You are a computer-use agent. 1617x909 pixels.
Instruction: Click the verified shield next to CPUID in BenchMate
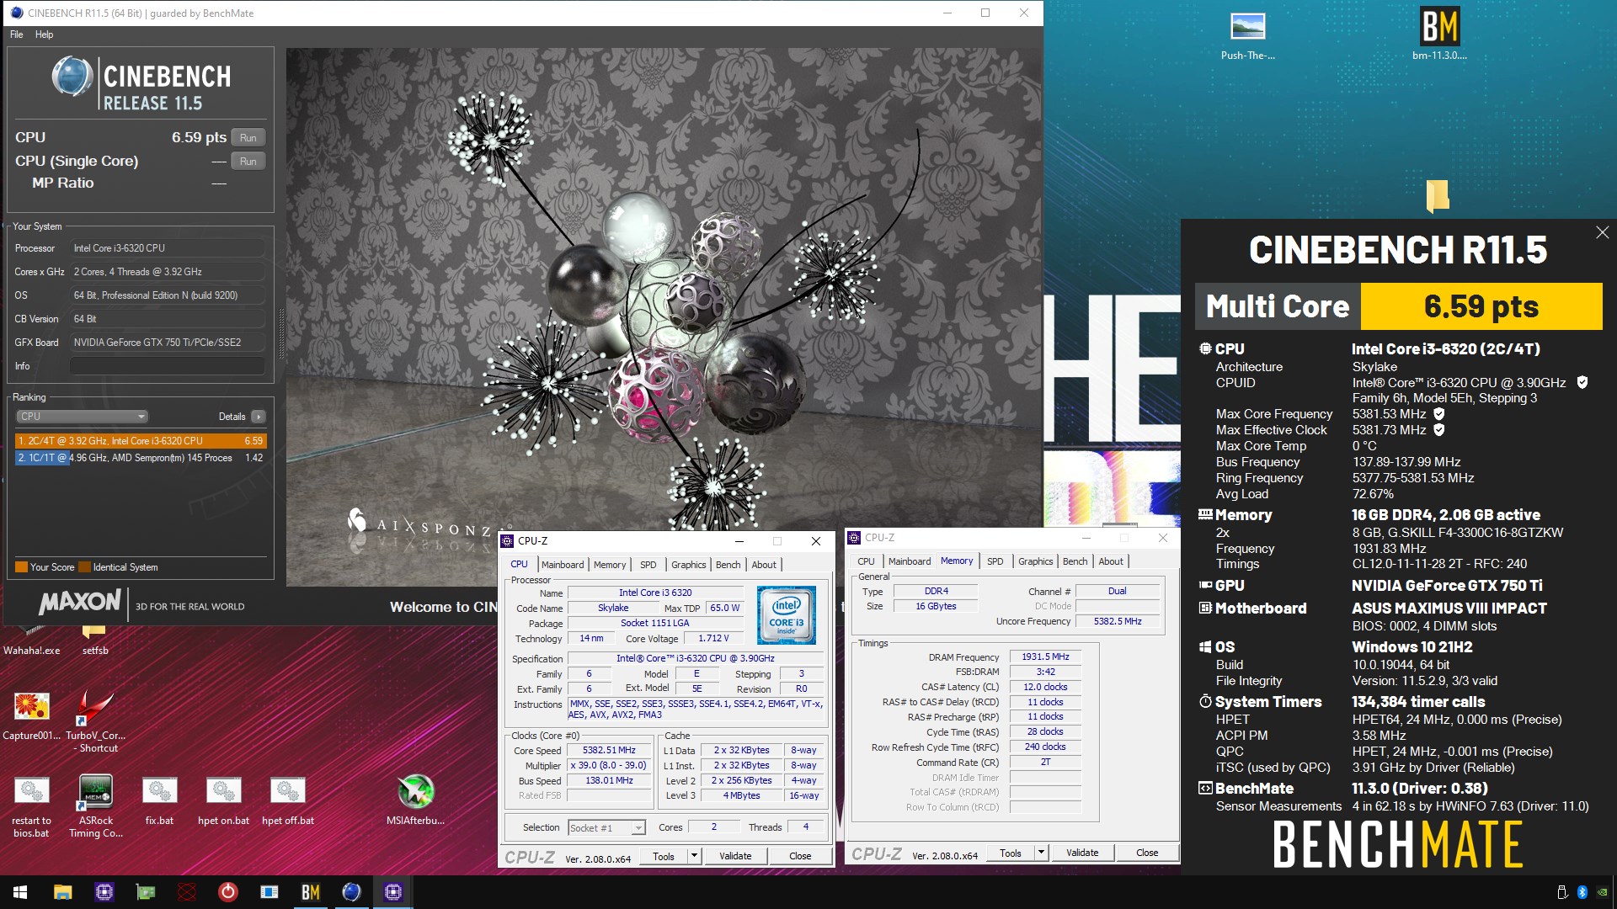(1582, 382)
